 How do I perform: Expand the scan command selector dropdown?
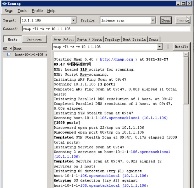[160, 47]
